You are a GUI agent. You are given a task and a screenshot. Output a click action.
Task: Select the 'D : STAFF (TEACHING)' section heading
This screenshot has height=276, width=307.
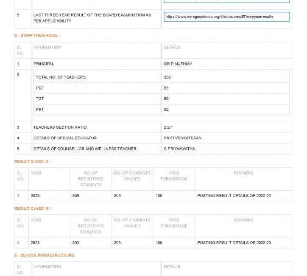36,36
